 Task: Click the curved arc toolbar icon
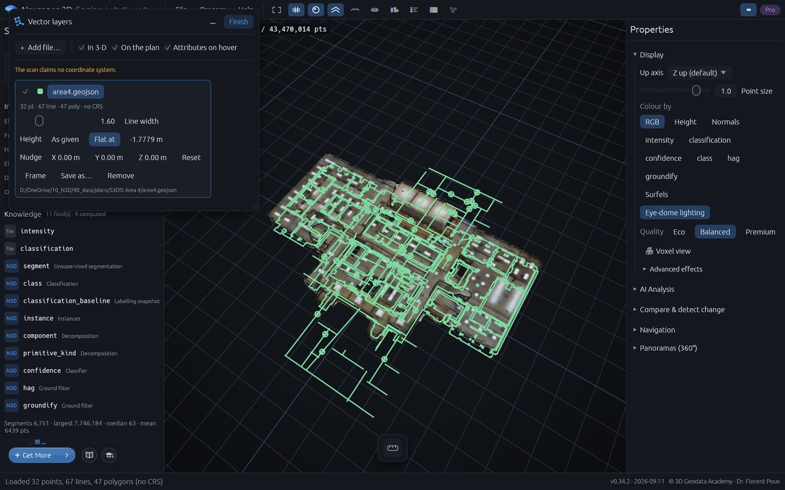pyautogui.click(x=355, y=10)
